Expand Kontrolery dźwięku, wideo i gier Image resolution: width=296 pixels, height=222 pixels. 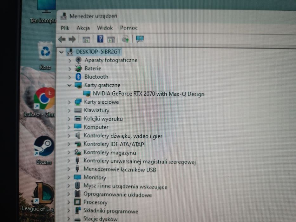point(69,136)
